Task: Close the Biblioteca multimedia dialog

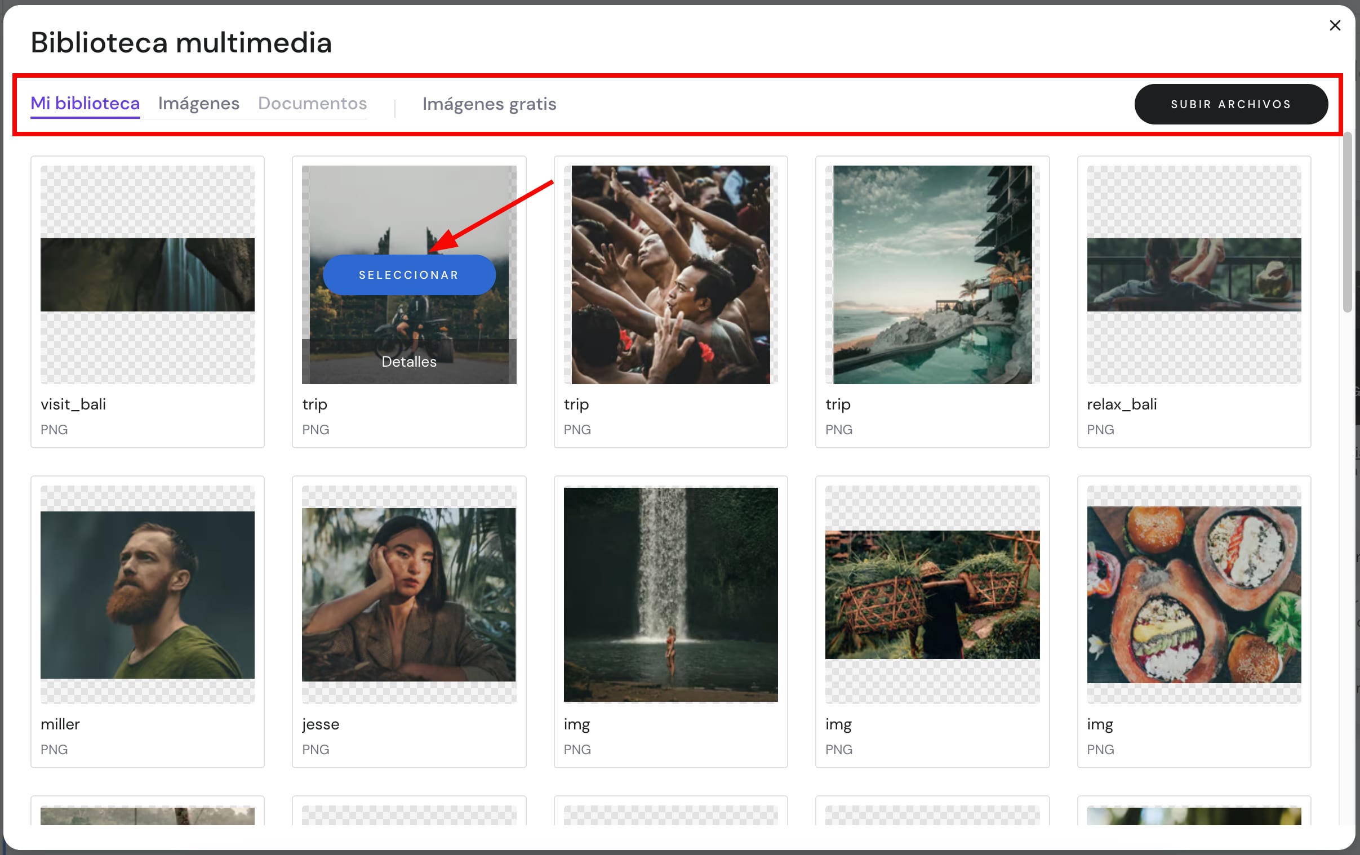Action: [1335, 25]
